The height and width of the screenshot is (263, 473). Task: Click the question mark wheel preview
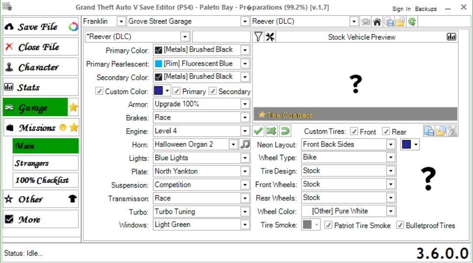[428, 179]
